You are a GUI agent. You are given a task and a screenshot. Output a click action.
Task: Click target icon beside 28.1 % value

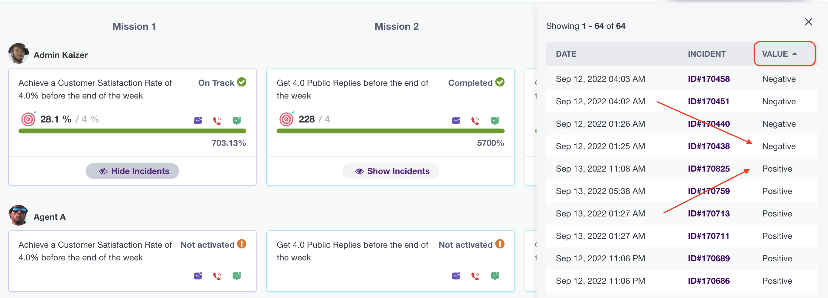click(29, 119)
